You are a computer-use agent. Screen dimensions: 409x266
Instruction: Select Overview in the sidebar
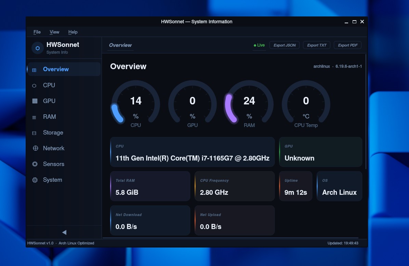click(64, 69)
